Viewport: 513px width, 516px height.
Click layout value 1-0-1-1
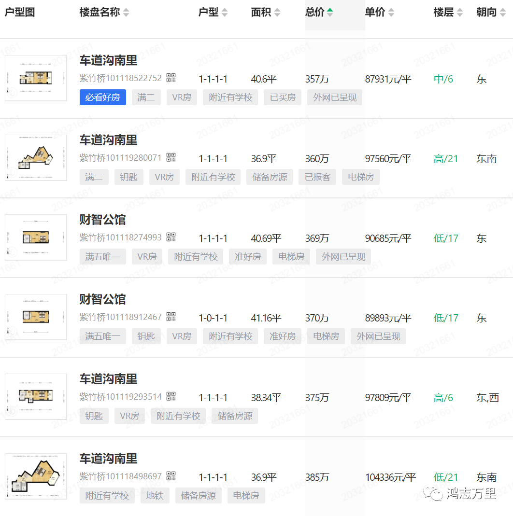pyautogui.click(x=213, y=318)
